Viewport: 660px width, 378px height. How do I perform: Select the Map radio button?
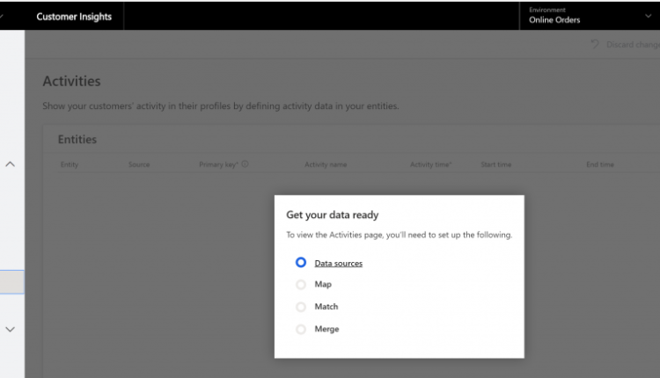pyautogui.click(x=301, y=285)
